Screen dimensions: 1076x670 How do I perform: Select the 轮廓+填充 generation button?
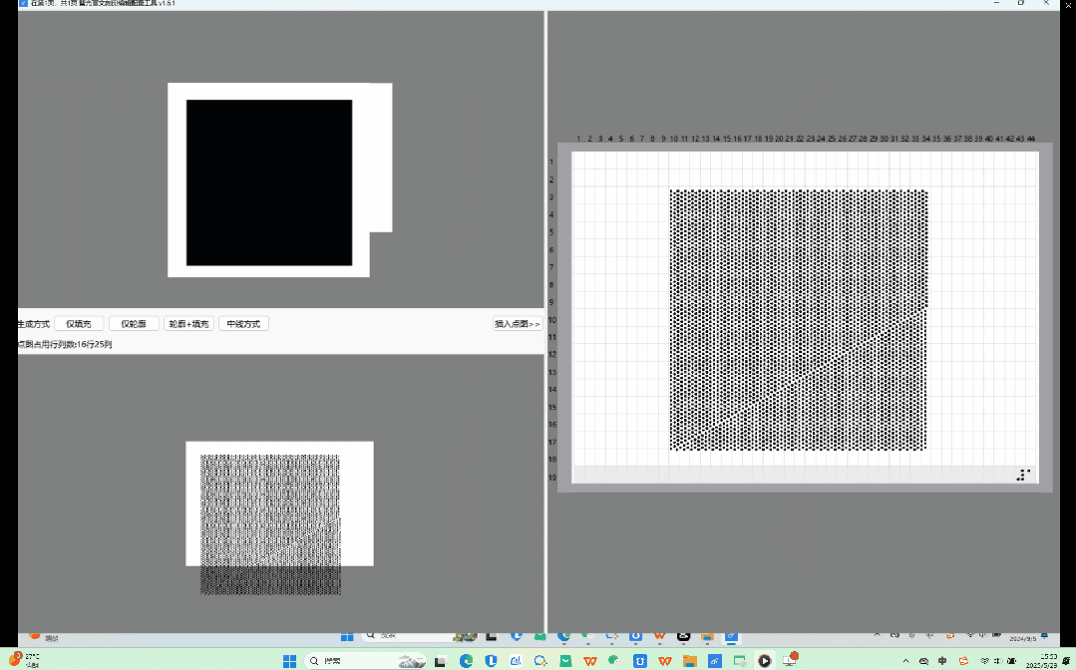[x=188, y=324]
